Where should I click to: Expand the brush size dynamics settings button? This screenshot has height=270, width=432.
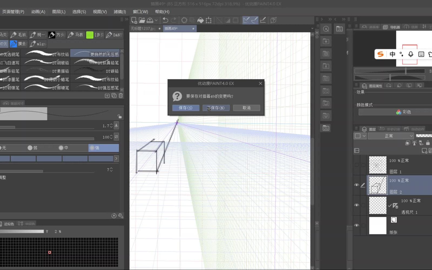(116, 125)
